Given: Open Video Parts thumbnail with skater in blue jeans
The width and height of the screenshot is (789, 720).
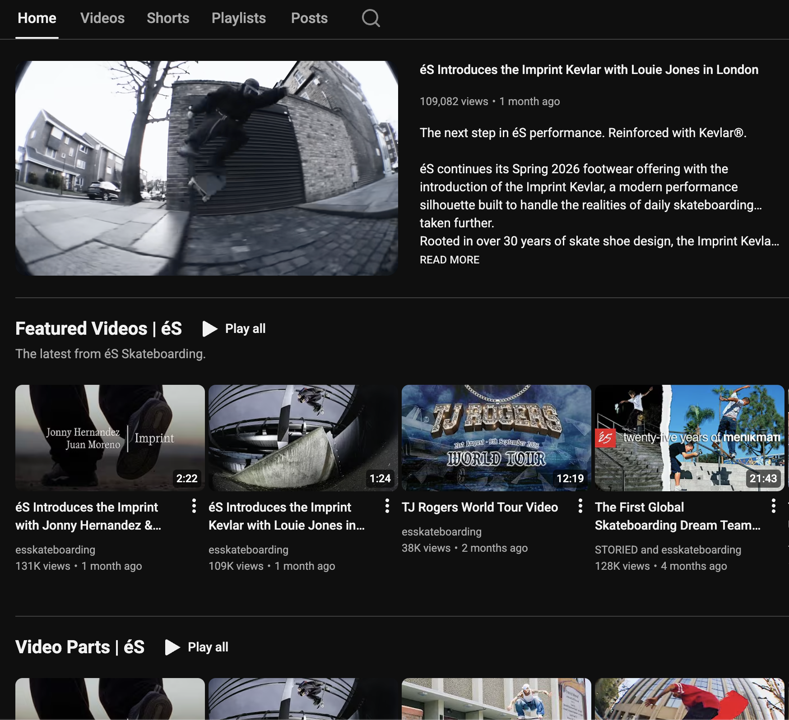Looking at the screenshot, I should [x=497, y=699].
